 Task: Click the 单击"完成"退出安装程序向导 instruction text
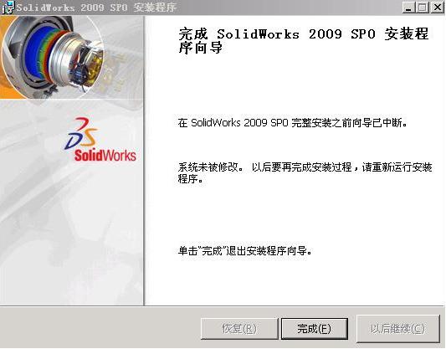tap(245, 251)
